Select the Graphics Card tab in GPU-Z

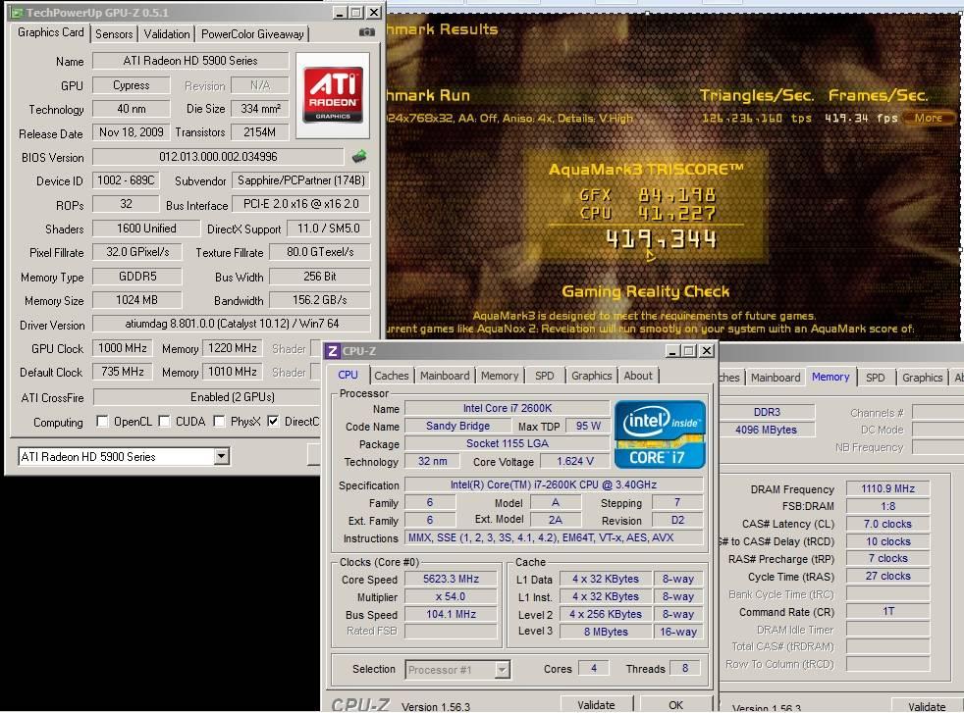tap(50, 32)
